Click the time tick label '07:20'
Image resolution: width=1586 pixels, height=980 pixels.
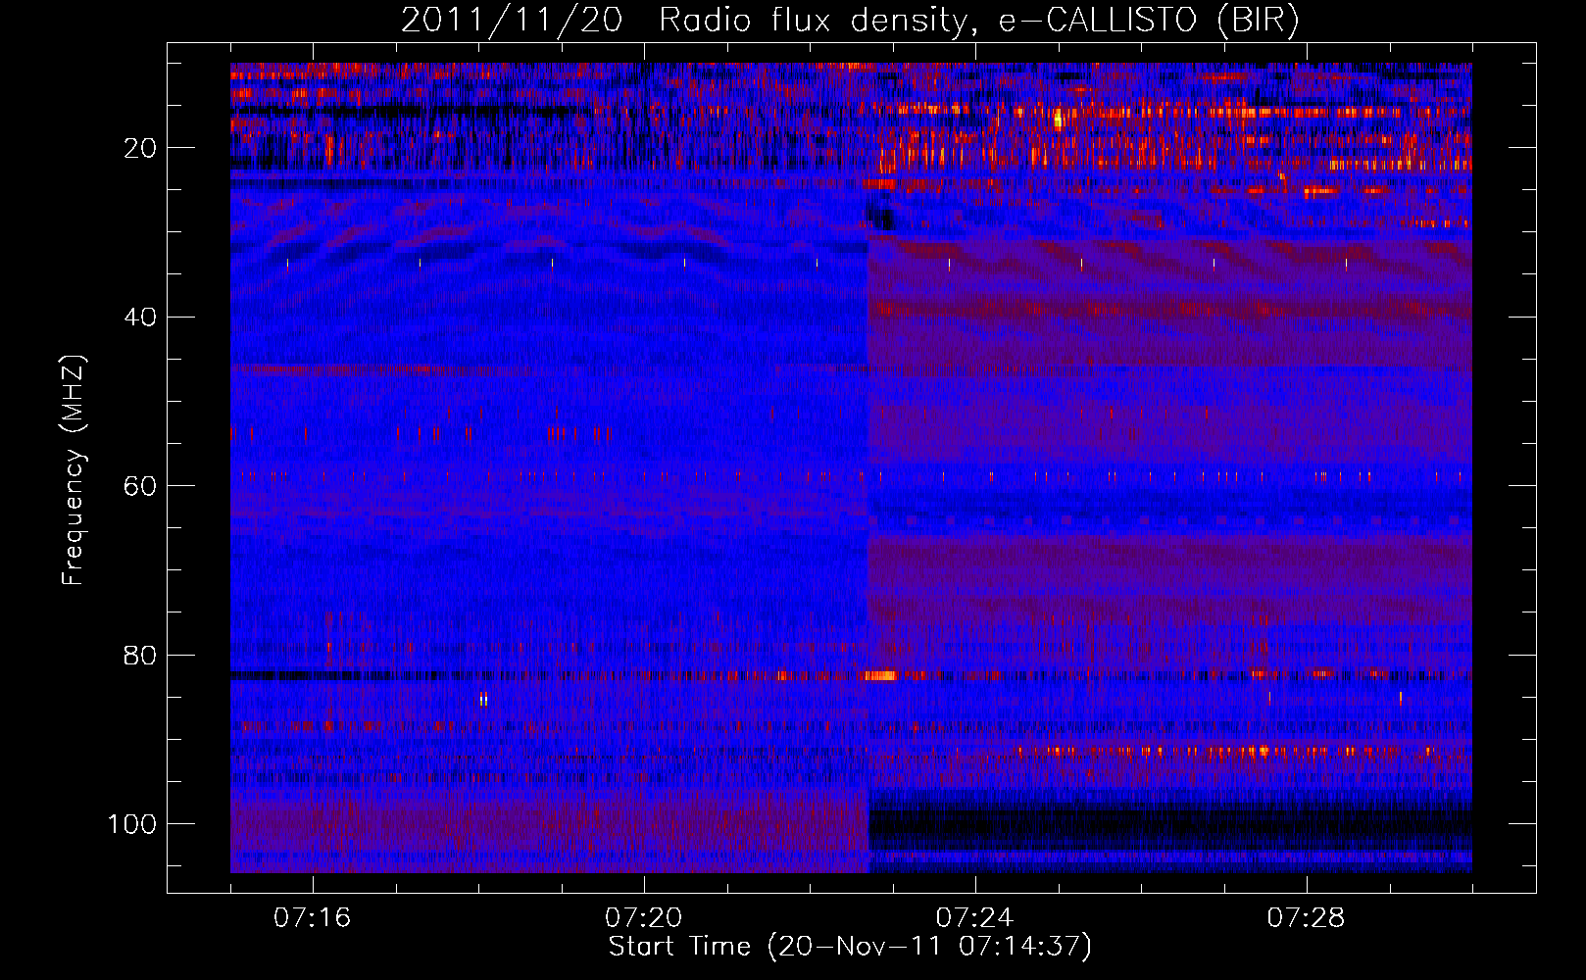pos(644,918)
